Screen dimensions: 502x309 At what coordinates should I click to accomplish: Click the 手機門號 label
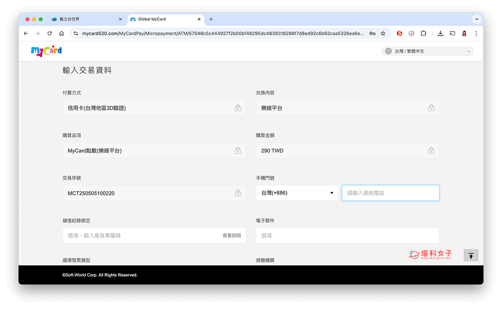point(265,178)
